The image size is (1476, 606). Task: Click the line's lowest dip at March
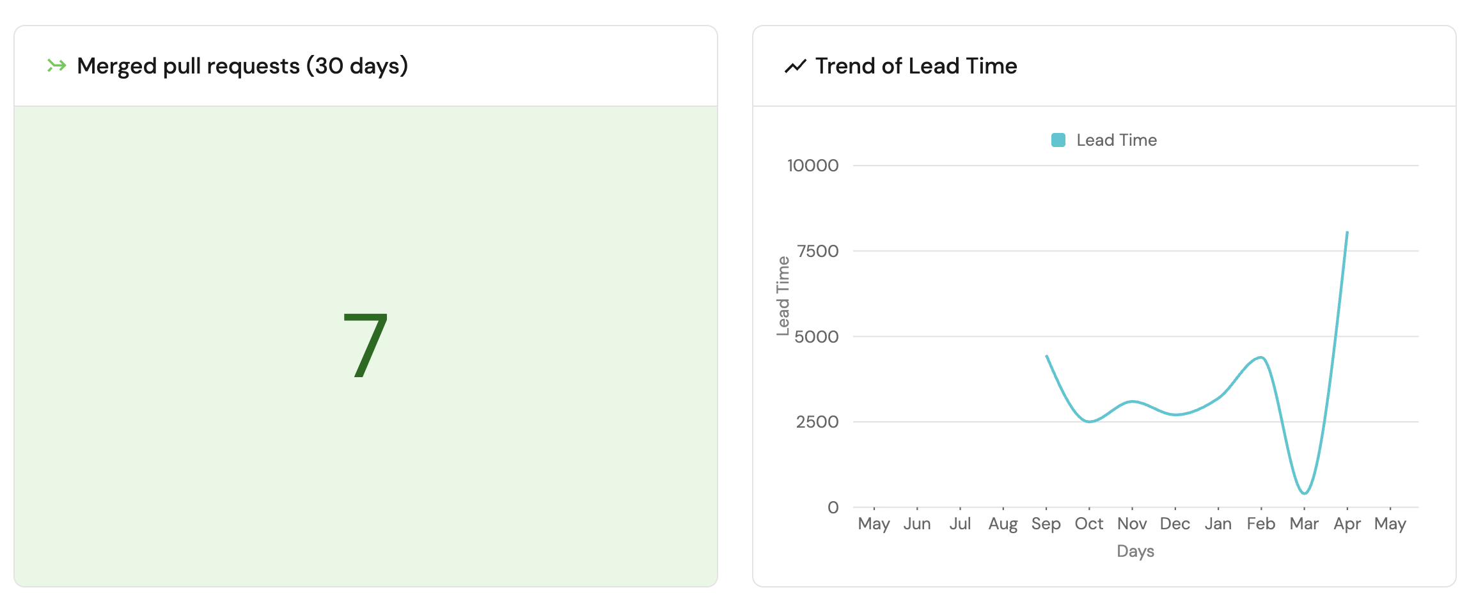1305,493
